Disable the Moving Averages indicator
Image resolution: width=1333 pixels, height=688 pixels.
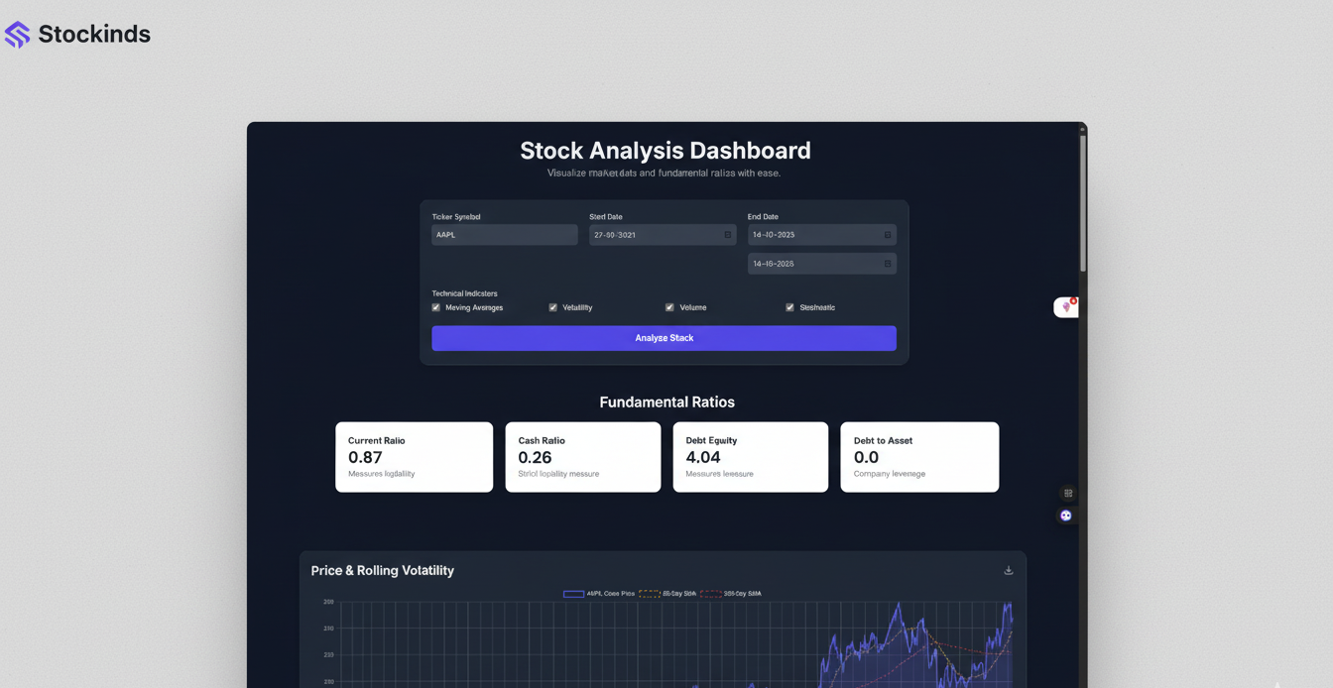click(435, 307)
